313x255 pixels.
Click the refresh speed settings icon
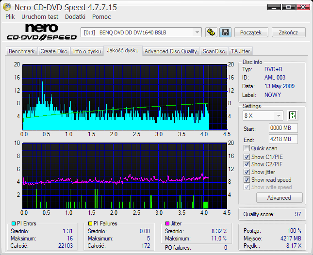293,116
